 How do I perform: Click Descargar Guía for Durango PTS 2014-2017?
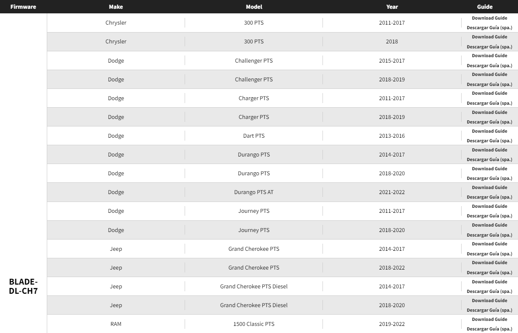coord(489,159)
